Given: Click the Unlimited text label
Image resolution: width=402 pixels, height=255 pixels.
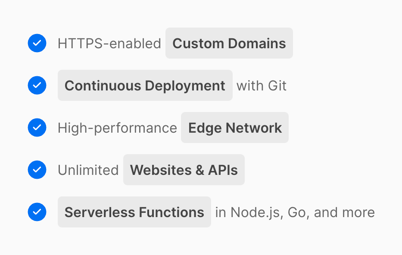Looking at the screenshot, I should pos(88,170).
